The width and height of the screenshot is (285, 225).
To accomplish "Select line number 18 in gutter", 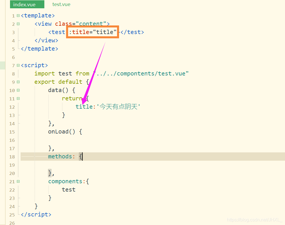I will click(x=12, y=157).
